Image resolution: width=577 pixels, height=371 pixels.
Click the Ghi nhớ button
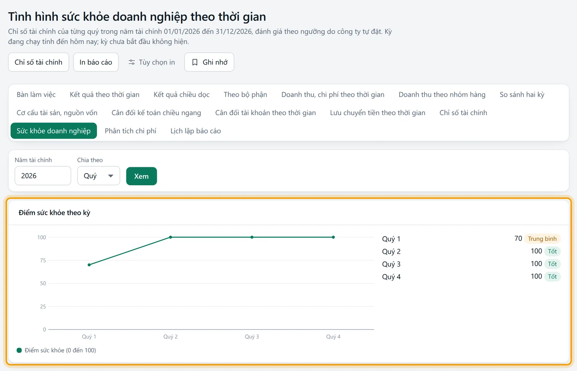coord(209,62)
